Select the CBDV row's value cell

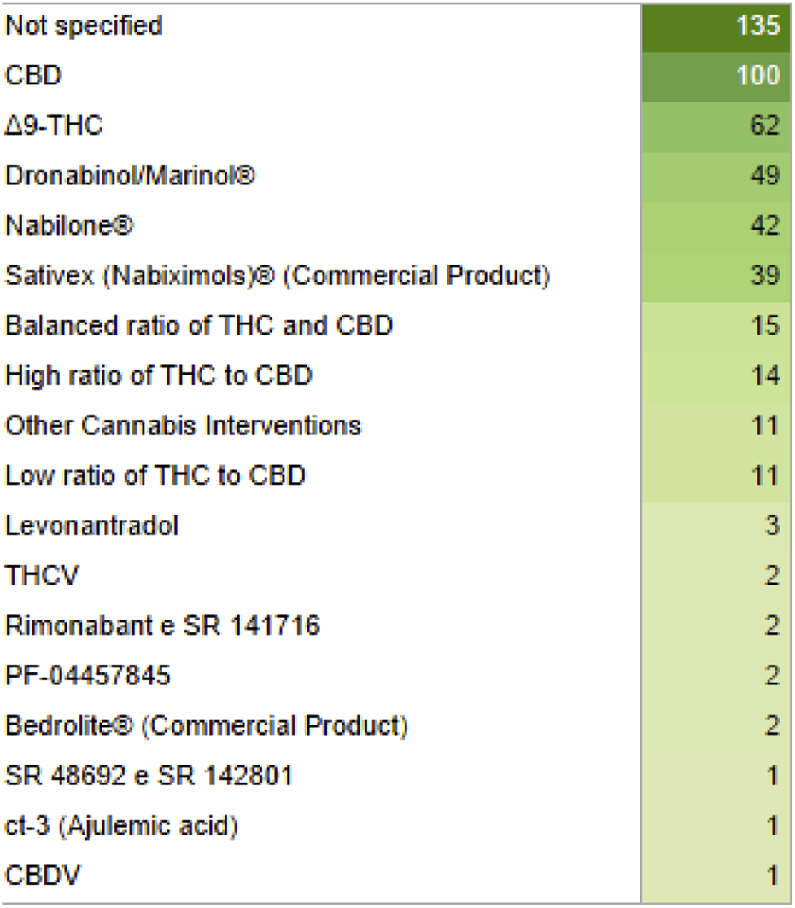click(x=716, y=876)
